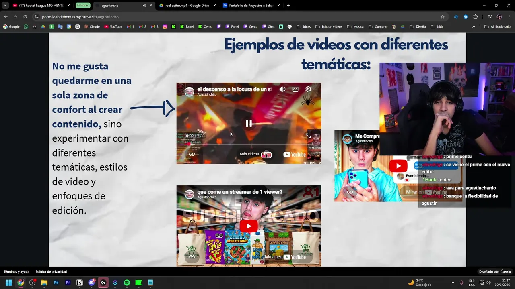
Task: Open Discord from the taskbar
Action: tap(92, 283)
